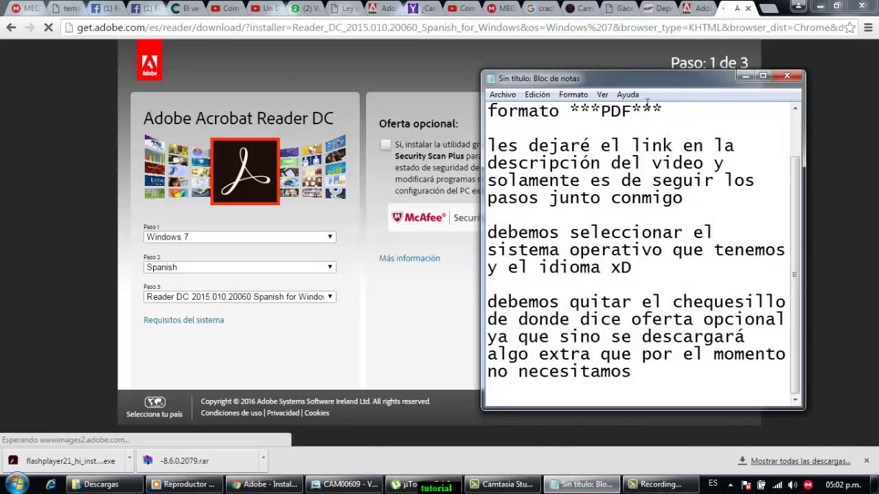Click the Action Center flag tray icon

[746, 484]
